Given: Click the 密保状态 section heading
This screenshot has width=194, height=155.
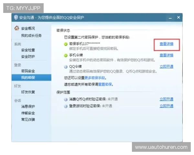Looking at the screenshot, I should click(63, 30).
